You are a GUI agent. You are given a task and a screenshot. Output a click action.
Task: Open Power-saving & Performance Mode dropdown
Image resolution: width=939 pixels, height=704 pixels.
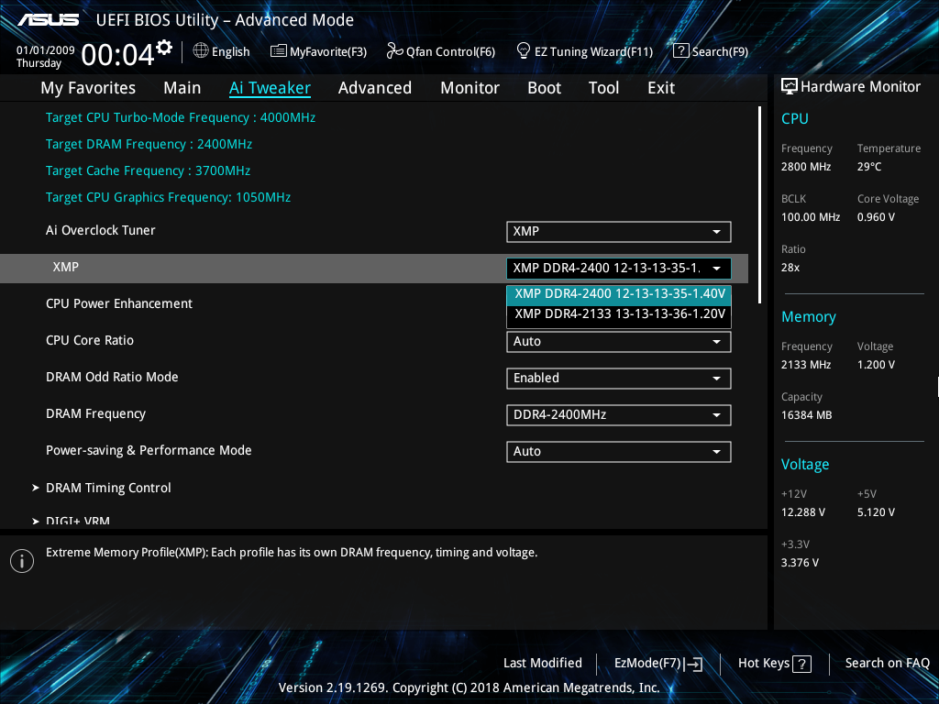(619, 452)
